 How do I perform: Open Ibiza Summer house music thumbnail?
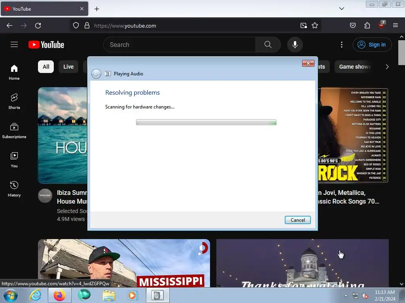62,136
